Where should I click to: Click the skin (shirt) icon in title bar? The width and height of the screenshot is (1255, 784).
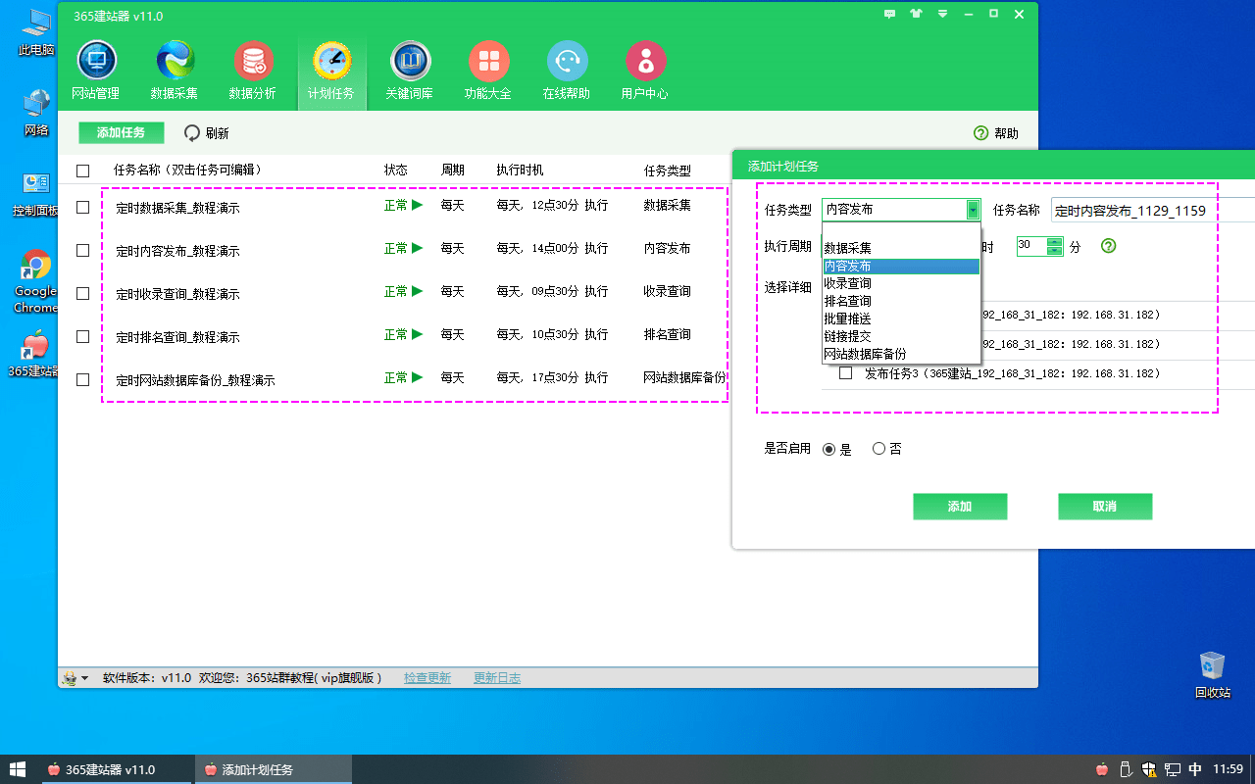(917, 15)
